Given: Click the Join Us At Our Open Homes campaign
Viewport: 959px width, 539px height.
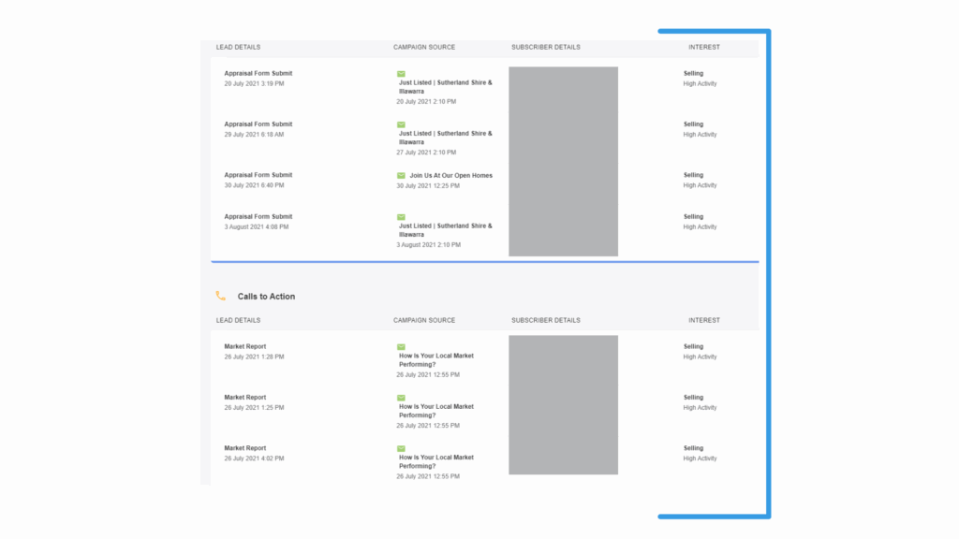Looking at the screenshot, I should [450, 175].
